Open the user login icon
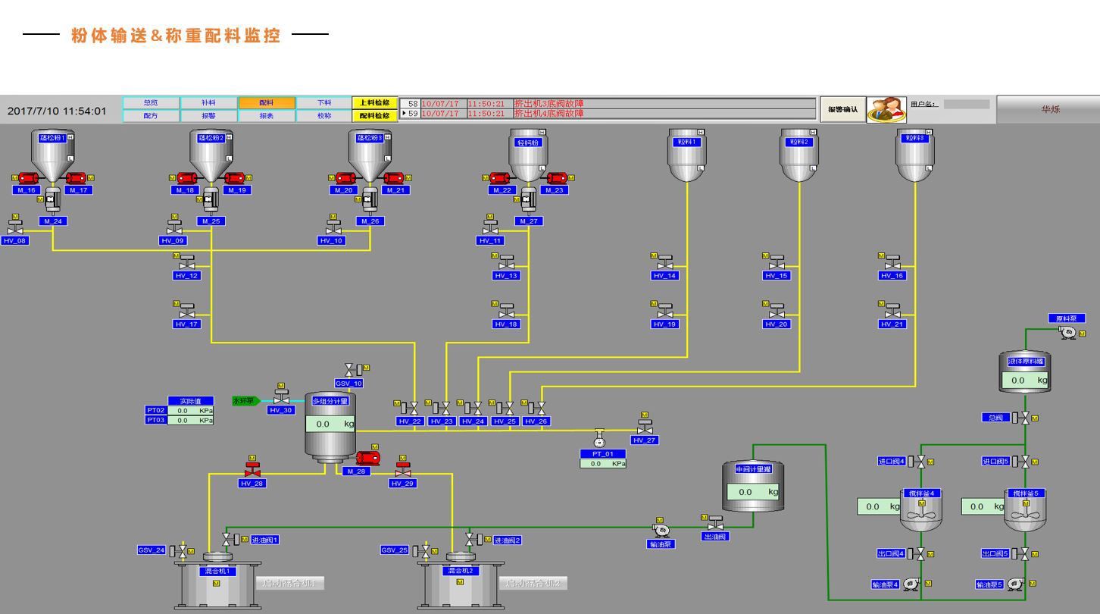This screenshot has width=1100, height=614. (886, 109)
